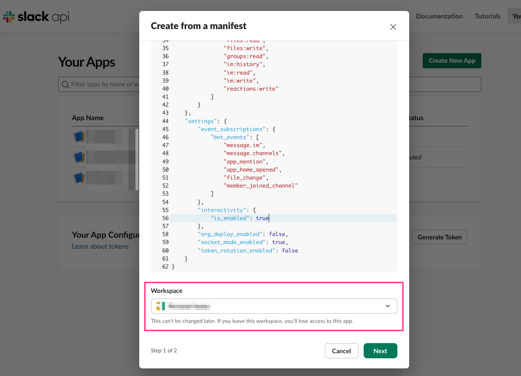This screenshot has height=376, width=521.
Task: Open the Workspace dropdown
Action: pyautogui.click(x=274, y=306)
